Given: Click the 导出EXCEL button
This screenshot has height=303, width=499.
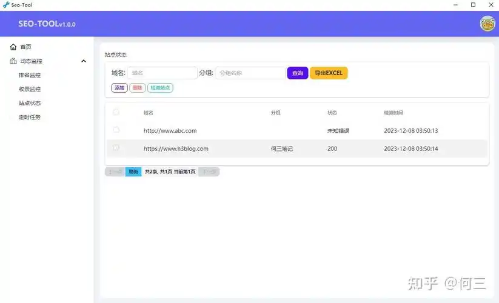Looking at the screenshot, I should point(329,73).
